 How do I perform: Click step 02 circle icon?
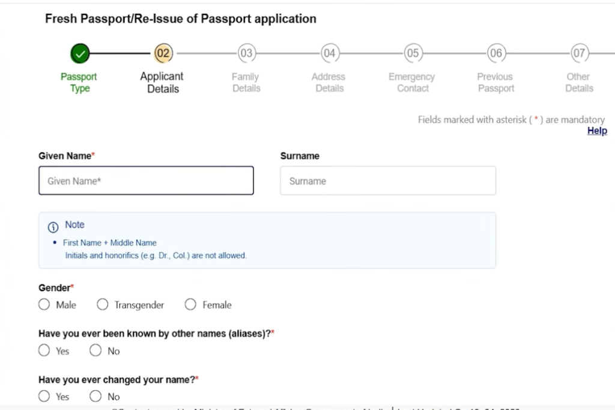click(163, 54)
